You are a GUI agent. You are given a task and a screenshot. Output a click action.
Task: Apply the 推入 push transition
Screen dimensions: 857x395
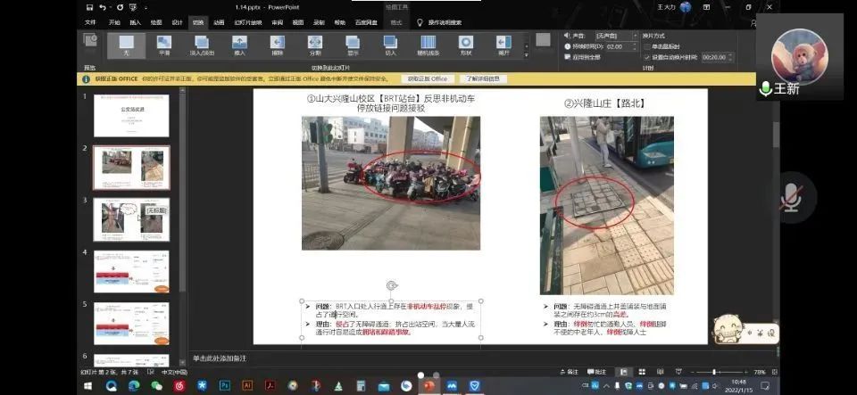[x=239, y=45]
